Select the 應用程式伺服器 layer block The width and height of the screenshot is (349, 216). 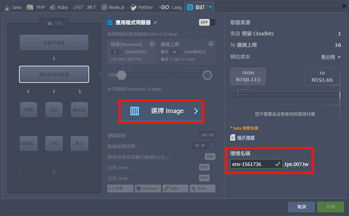pos(54,74)
